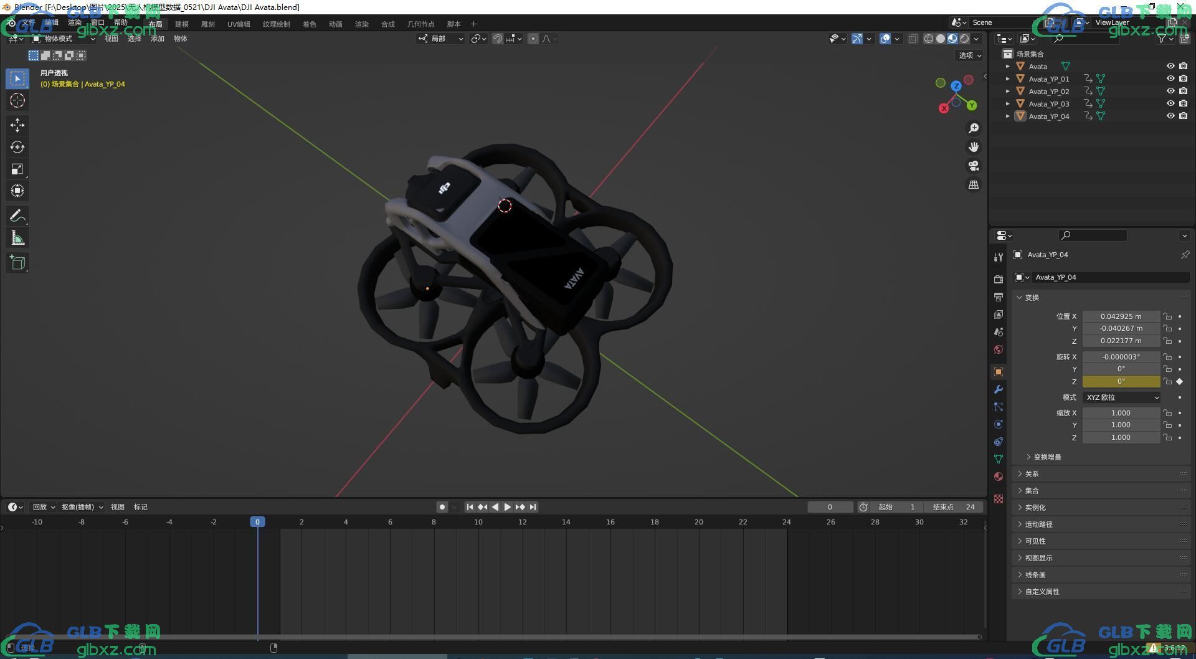Select the Rotate tool
This screenshot has width=1196, height=659.
coord(17,147)
